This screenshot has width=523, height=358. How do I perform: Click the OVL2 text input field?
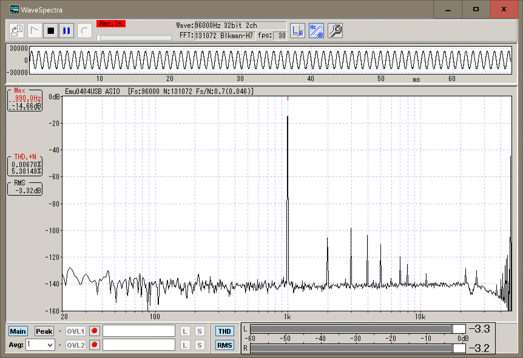click(x=139, y=345)
